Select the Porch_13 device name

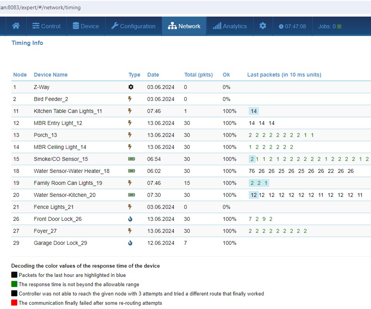tap(45, 135)
